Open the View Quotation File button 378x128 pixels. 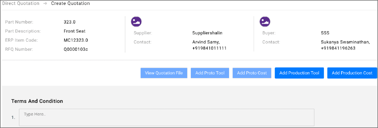[x=164, y=73]
